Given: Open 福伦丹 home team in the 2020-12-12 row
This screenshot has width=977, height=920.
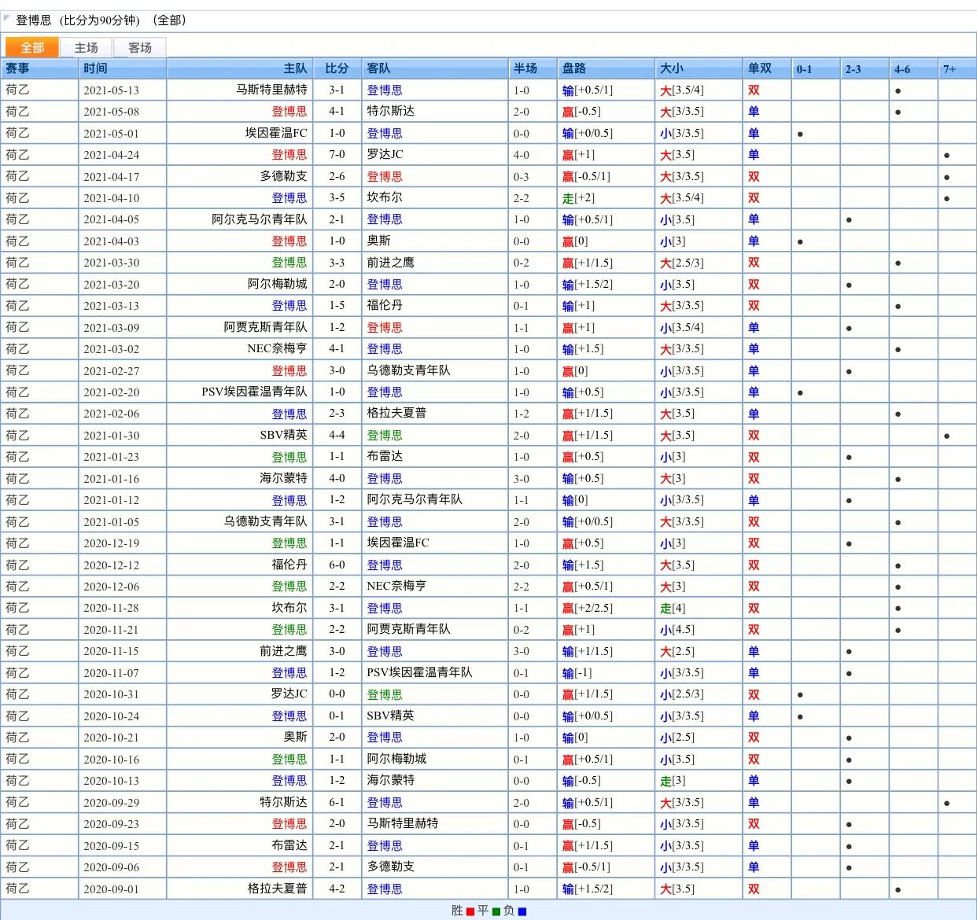Looking at the screenshot, I should pyautogui.click(x=289, y=565).
